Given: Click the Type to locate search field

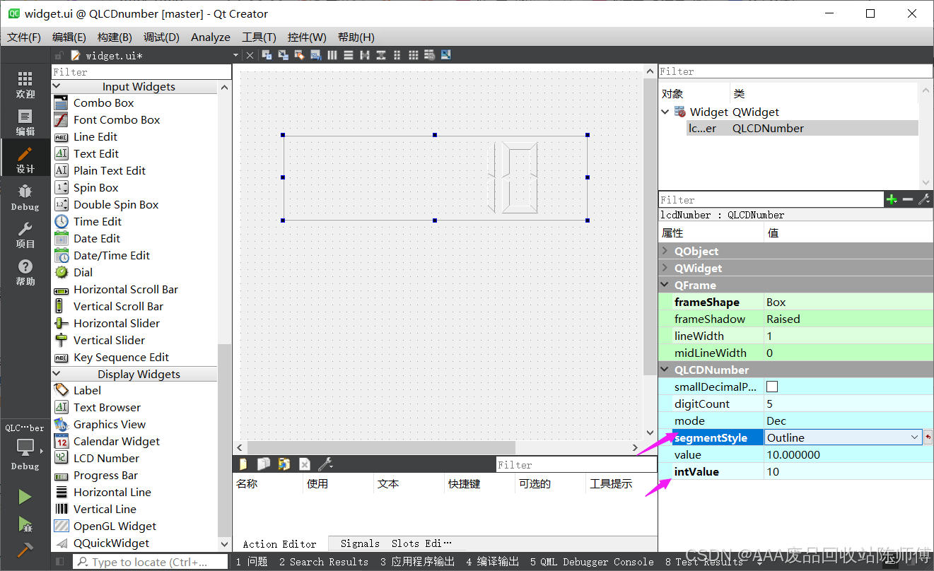Looking at the screenshot, I should (x=150, y=562).
